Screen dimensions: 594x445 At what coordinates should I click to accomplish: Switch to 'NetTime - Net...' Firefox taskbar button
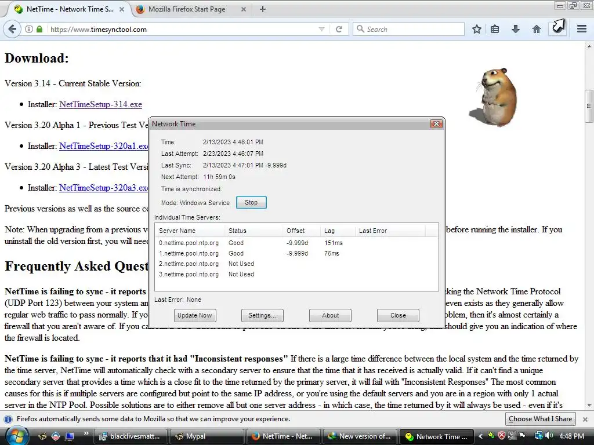tap(283, 436)
